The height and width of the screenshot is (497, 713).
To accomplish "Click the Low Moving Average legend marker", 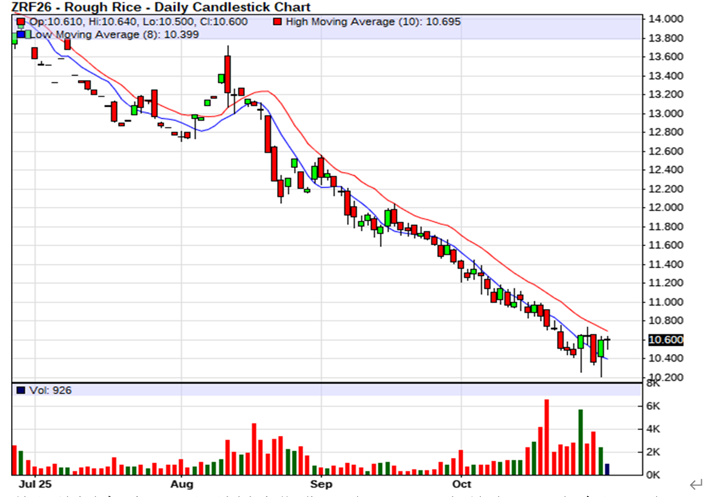I will tap(22, 34).
